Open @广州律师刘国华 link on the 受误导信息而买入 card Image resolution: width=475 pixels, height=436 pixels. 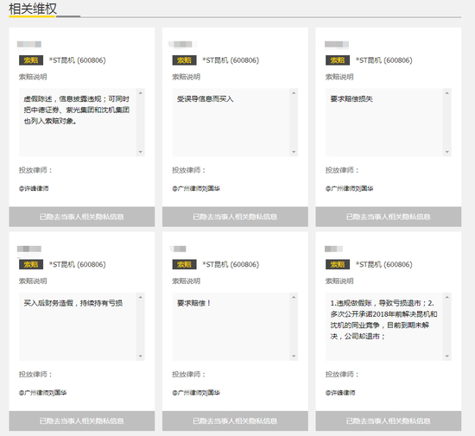(196, 188)
